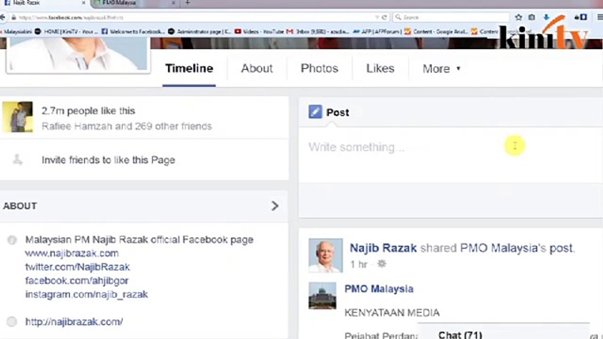Go to the Photos tab
The image size is (603, 339).
319,68
